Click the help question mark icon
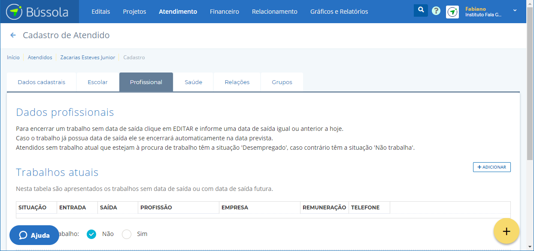Screen dimensions: 534x251 pos(436,10)
